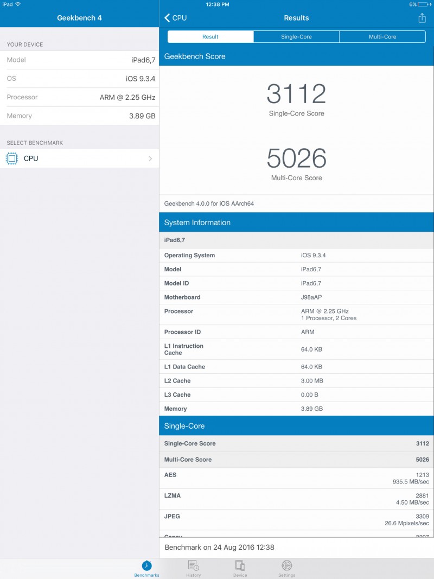The height and width of the screenshot is (579, 434).
Task: Tap the Single-Core blue section header
Action: click(x=296, y=426)
